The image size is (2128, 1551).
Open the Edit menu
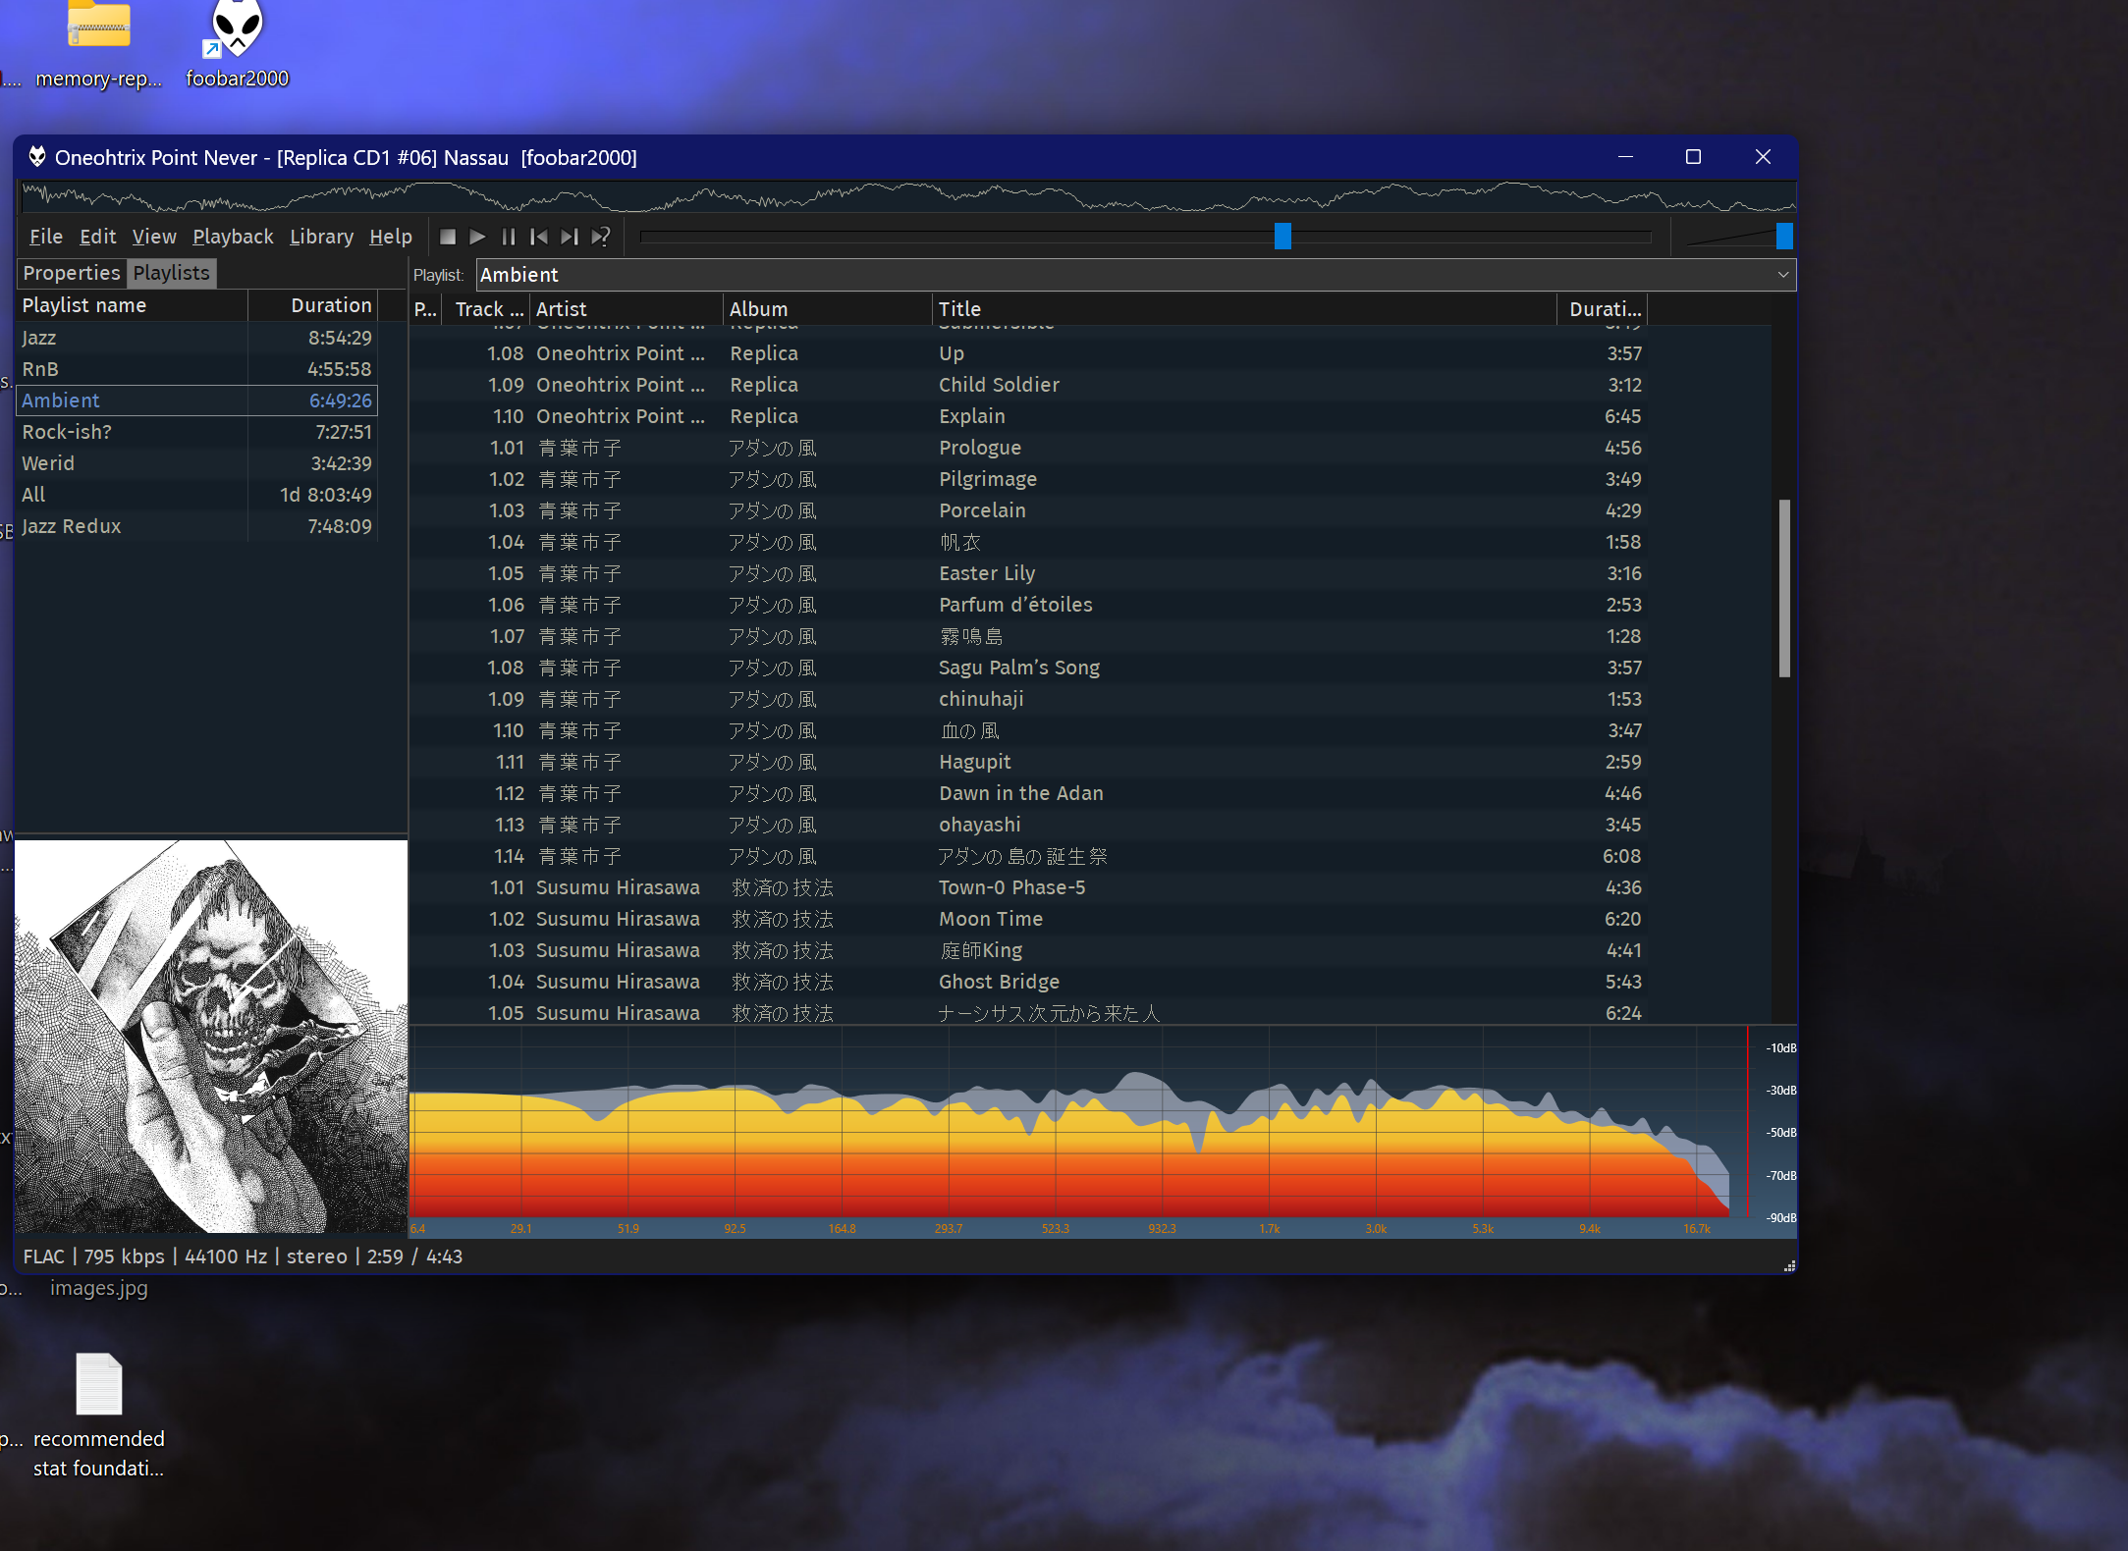point(97,237)
